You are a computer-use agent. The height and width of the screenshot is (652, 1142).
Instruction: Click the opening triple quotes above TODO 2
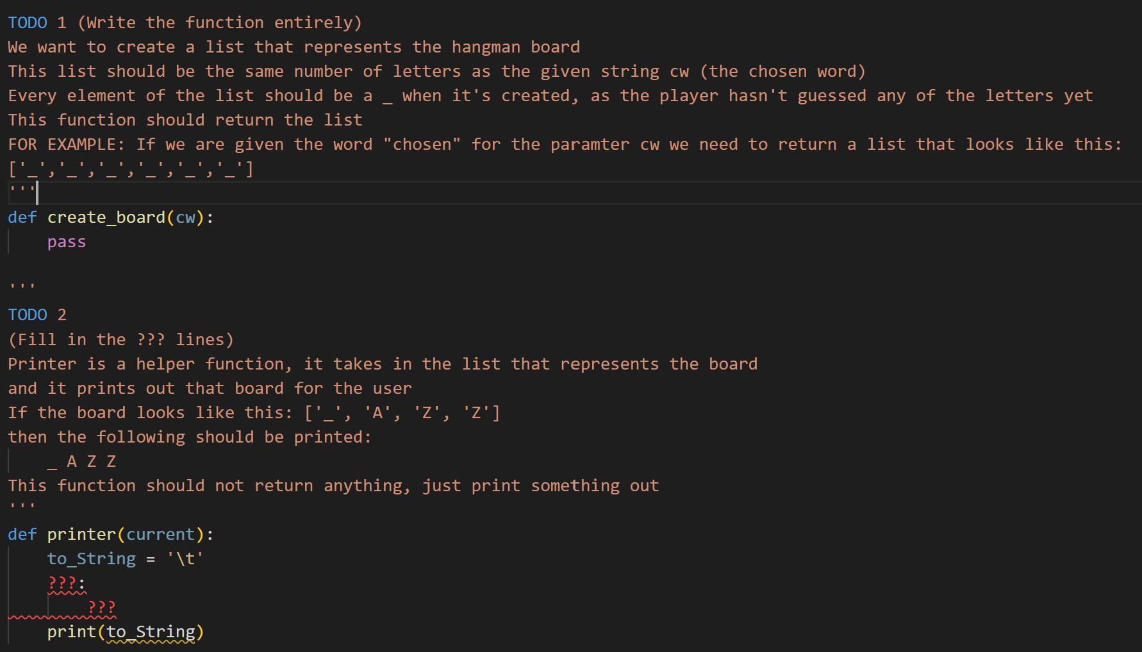tap(22, 286)
